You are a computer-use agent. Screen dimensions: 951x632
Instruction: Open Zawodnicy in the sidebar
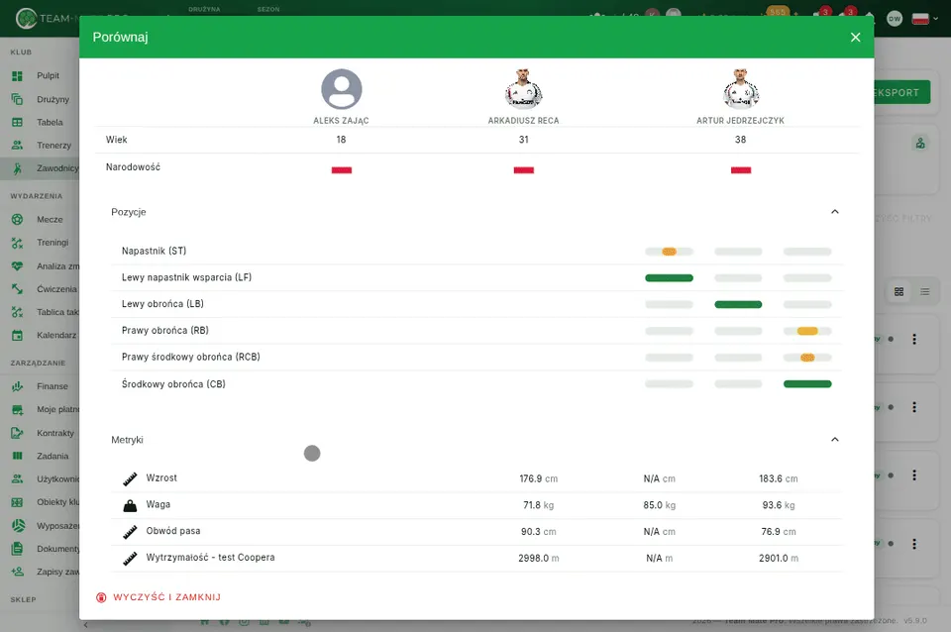[40, 168]
